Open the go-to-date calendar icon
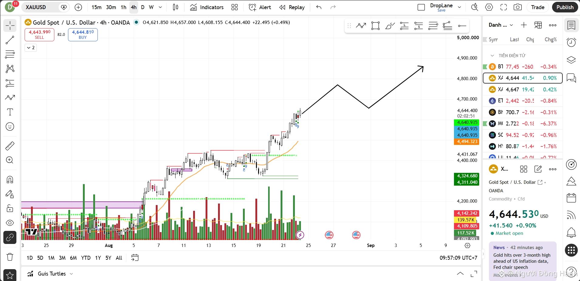This screenshot has height=281, width=580. point(135,258)
